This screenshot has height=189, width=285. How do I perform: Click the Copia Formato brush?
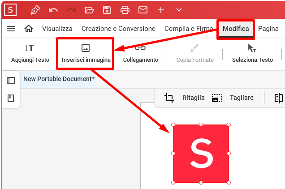pyautogui.click(x=195, y=54)
